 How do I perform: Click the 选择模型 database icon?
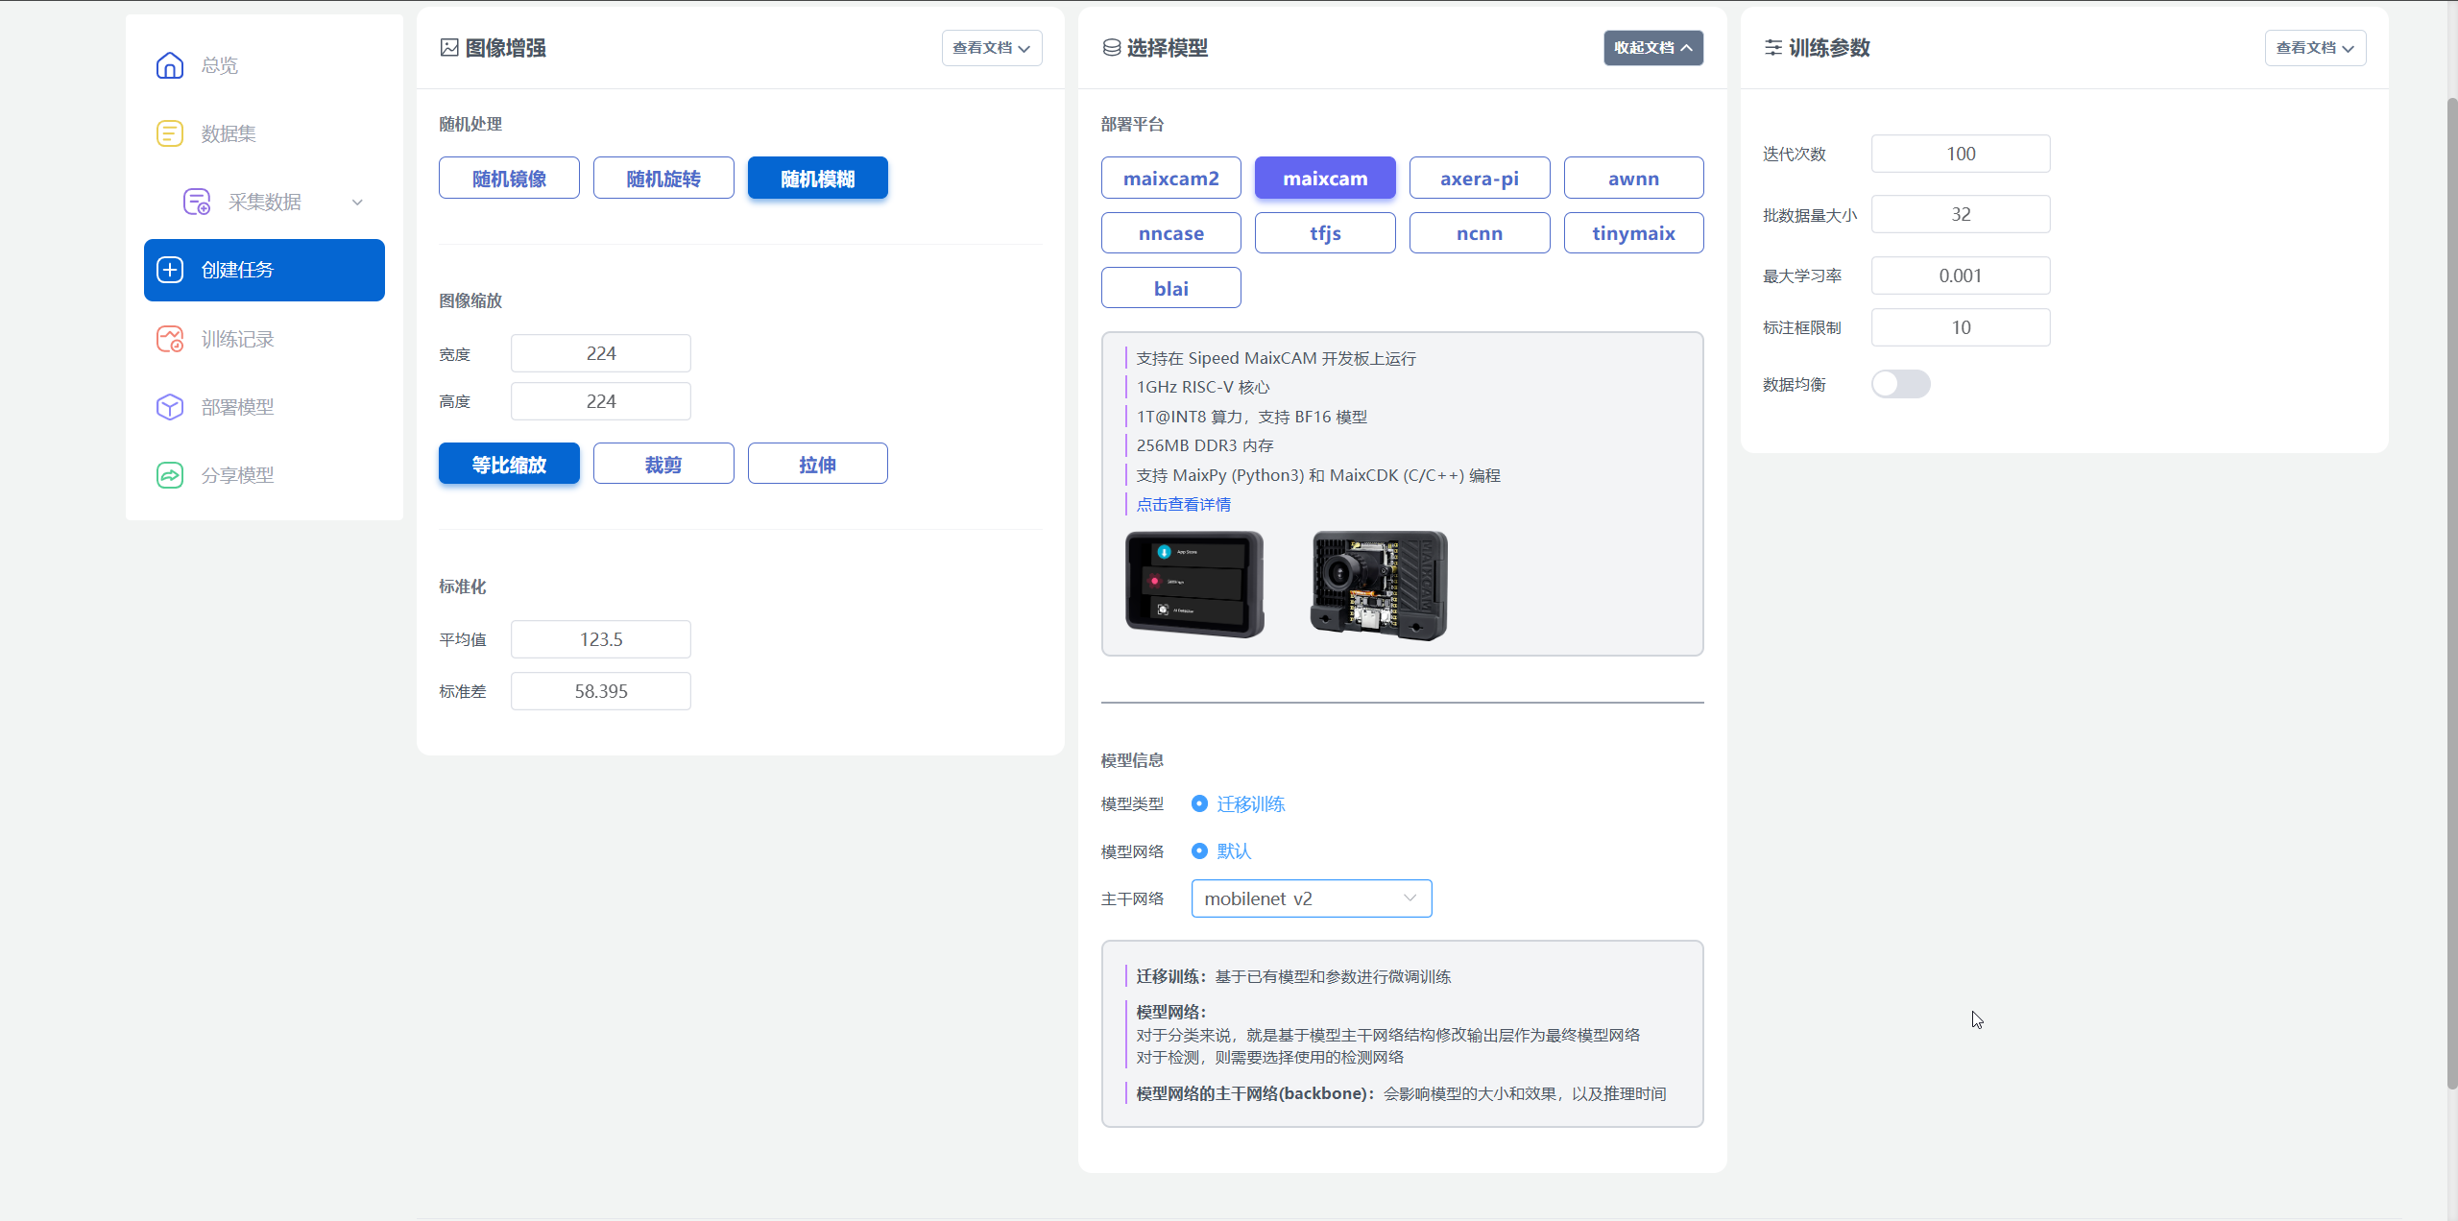(x=1112, y=48)
